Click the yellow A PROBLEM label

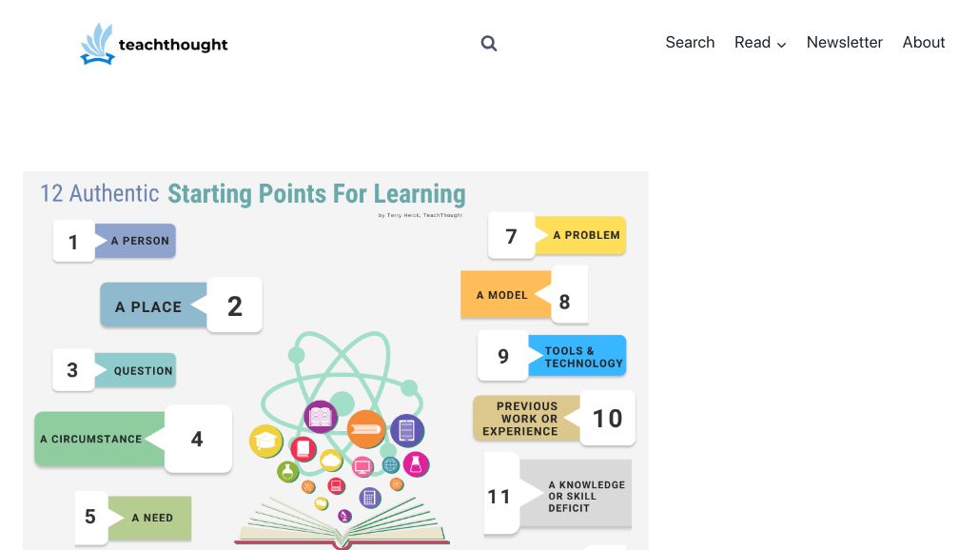[580, 235]
